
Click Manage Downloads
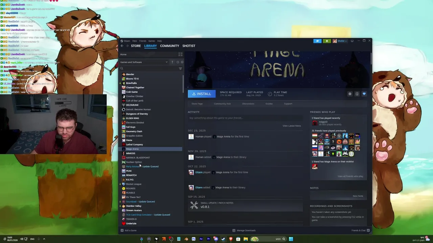(244, 231)
